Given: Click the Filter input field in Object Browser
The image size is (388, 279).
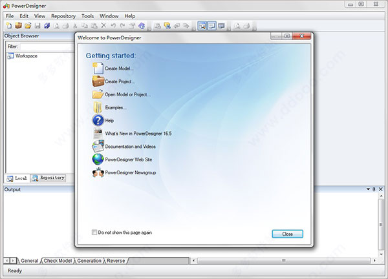Looking at the screenshot, I should tap(47, 46).
